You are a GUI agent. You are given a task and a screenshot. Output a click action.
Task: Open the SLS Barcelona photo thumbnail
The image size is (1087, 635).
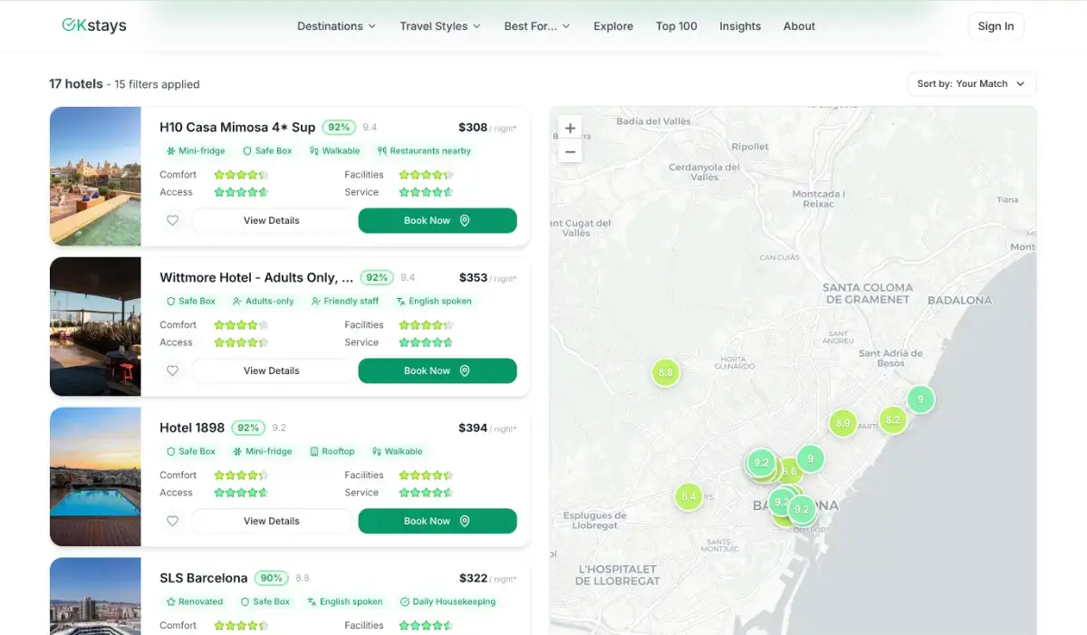pos(95,596)
